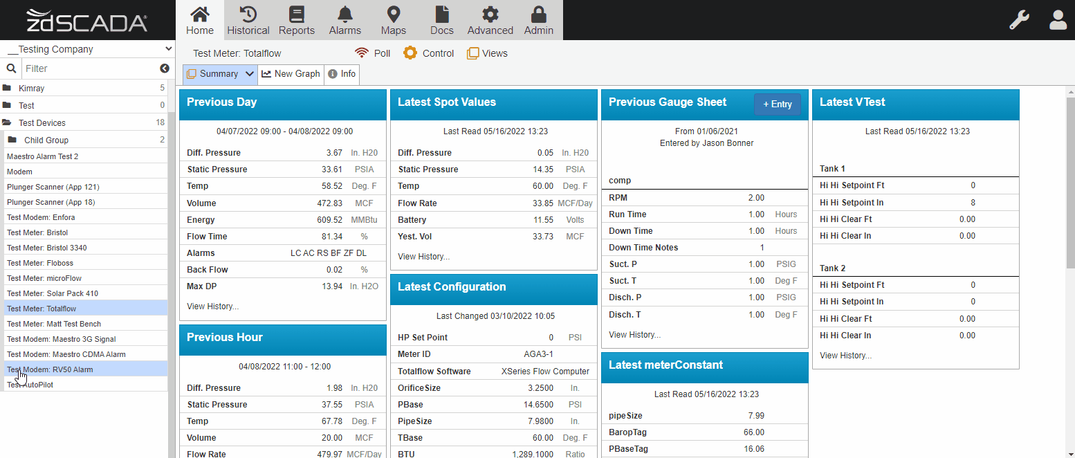
Task: Open the Historical view icon
Action: tap(248, 19)
